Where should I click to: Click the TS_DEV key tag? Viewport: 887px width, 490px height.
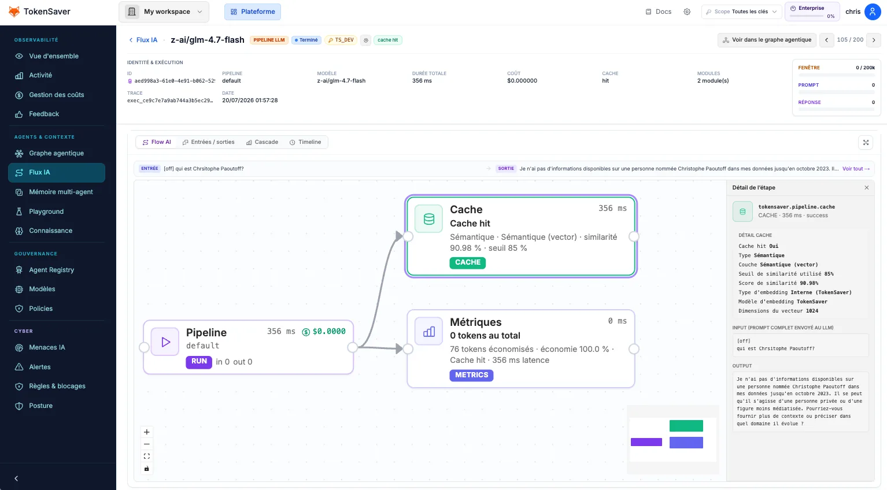[x=341, y=40]
